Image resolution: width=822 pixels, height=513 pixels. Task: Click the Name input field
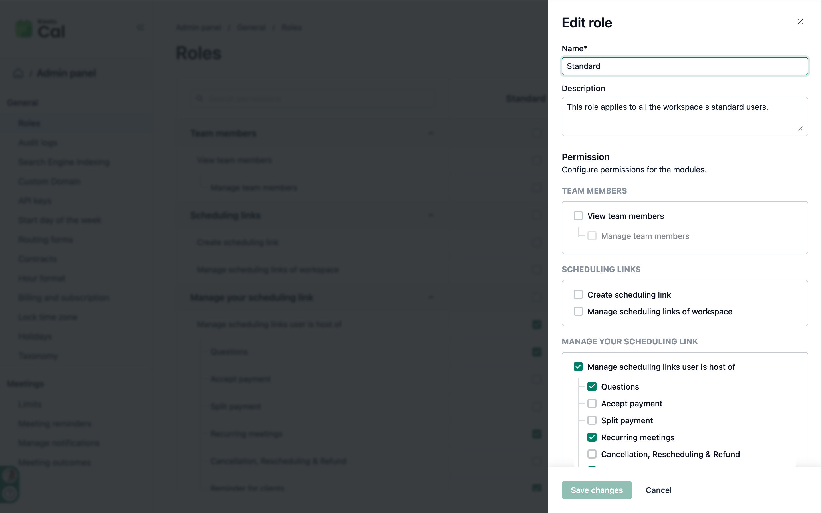[x=684, y=66]
